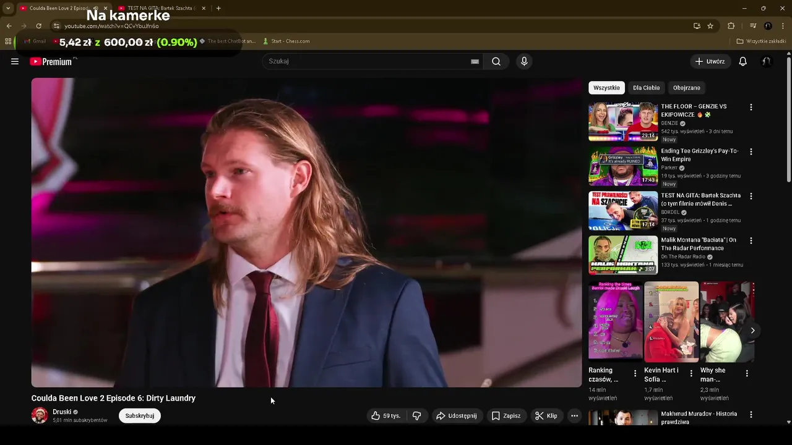Open options for Kevin Hart i Sofia short
The width and height of the screenshot is (792, 445).
691,373
